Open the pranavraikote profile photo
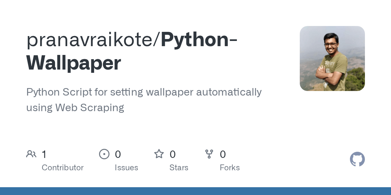Screen dimensions: 391x195 pyautogui.click(x=332, y=58)
